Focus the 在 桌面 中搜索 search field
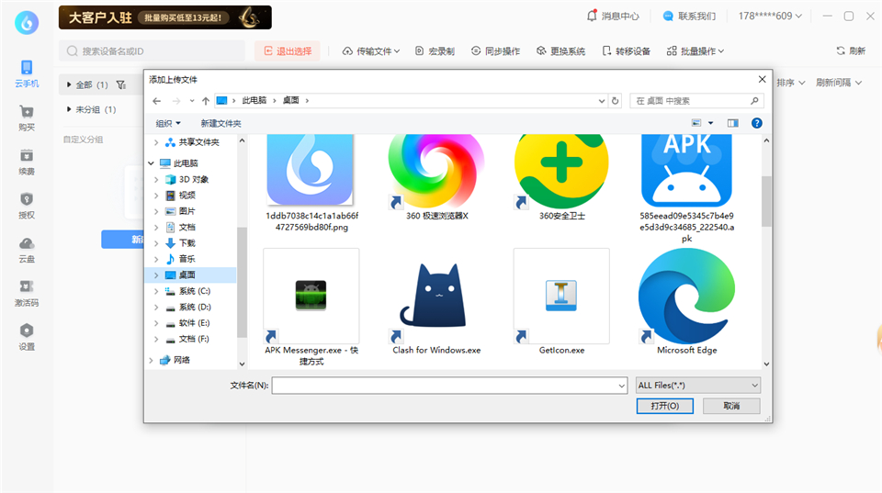Viewport: 882px width, 493px height. tap(697, 101)
